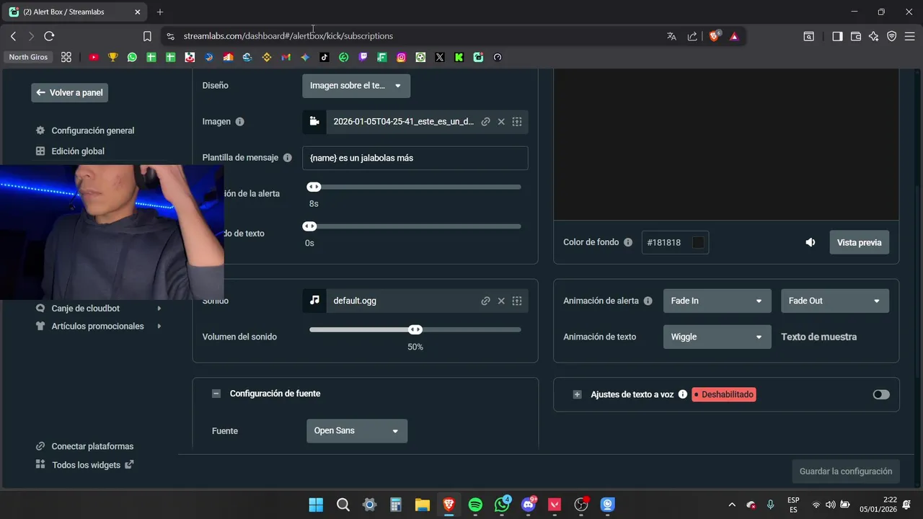Click info icon next to Color de fondo
This screenshot has height=519, width=923.
click(x=628, y=242)
